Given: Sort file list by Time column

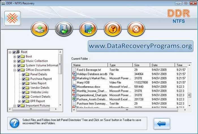Looking at the screenshot, I should click(181, 65).
